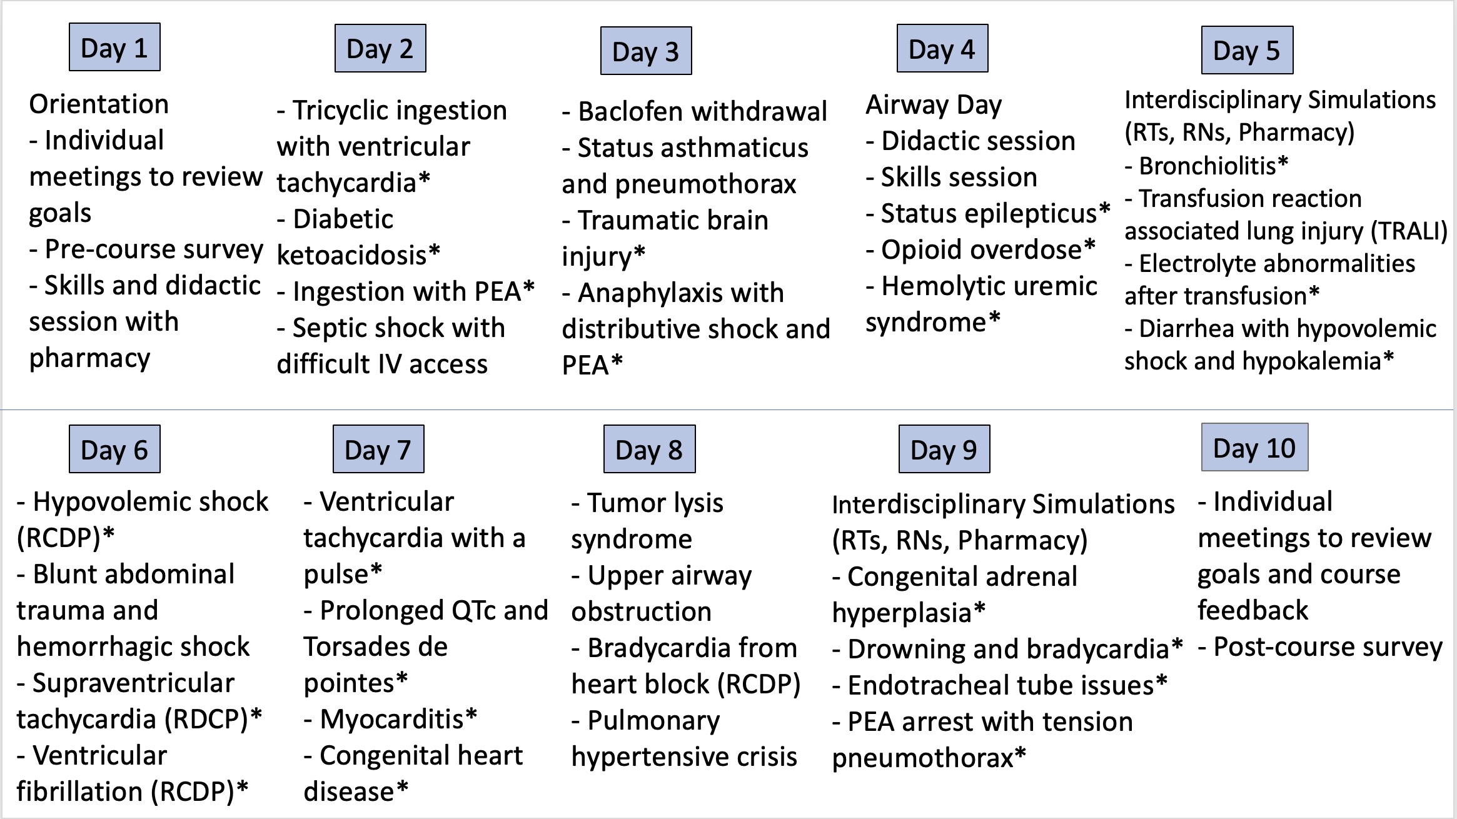This screenshot has width=1457, height=819.
Task: Select the Baclofen withdrawal item
Action: pos(695,111)
